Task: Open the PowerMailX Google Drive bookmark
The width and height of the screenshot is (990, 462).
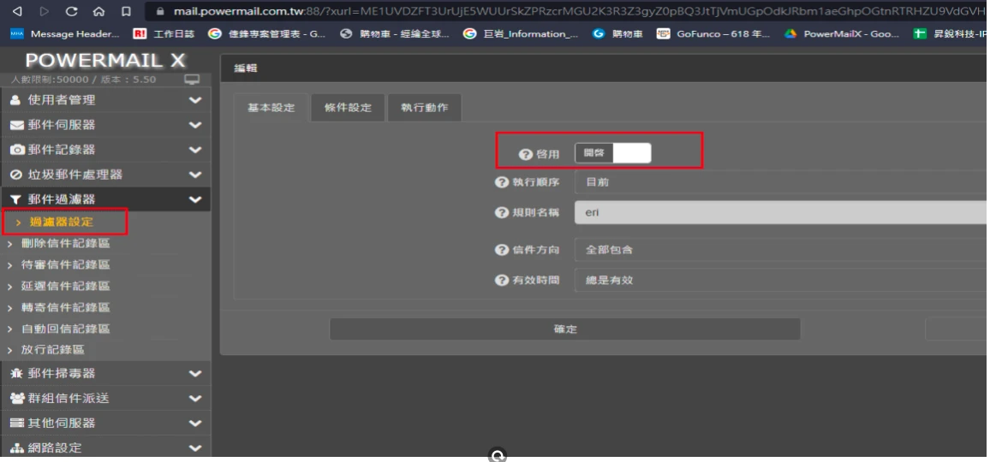Action: pos(842,34)
